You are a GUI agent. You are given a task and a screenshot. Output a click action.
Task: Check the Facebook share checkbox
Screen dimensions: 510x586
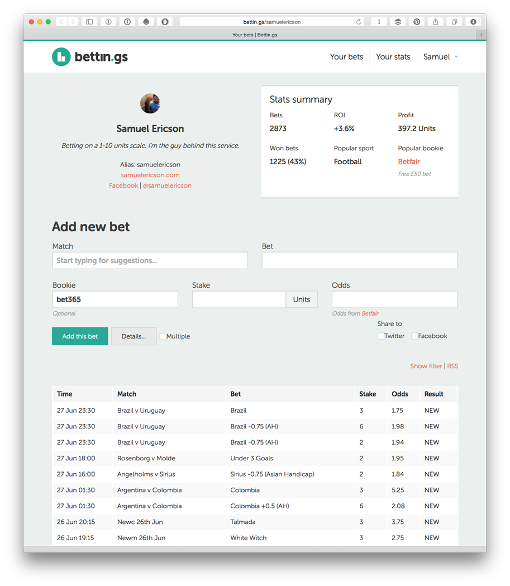click(x=415, y=336)
